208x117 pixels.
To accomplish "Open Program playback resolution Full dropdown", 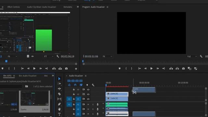I will click(192, 56).
